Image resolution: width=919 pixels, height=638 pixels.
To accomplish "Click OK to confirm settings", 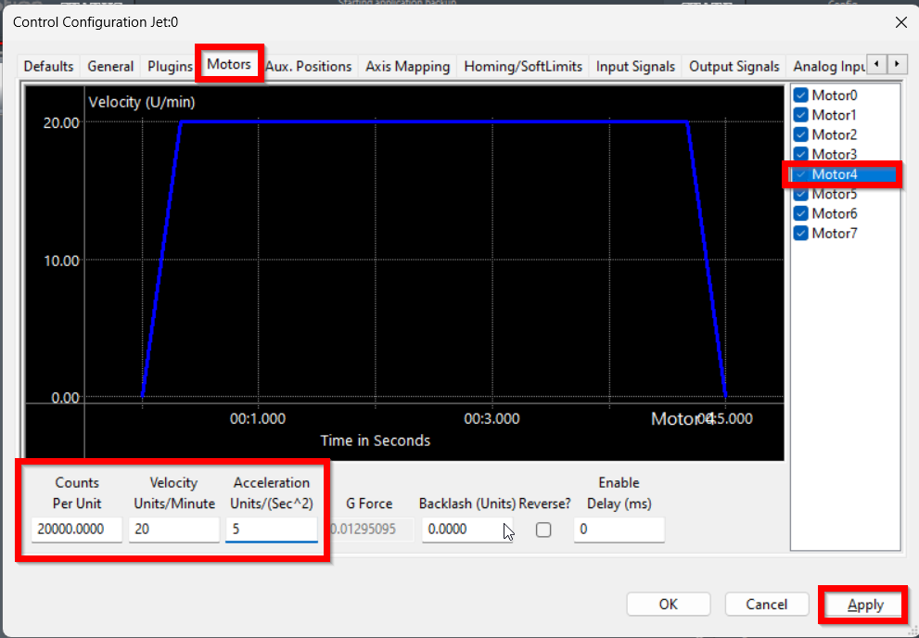I will coord(668,605).
